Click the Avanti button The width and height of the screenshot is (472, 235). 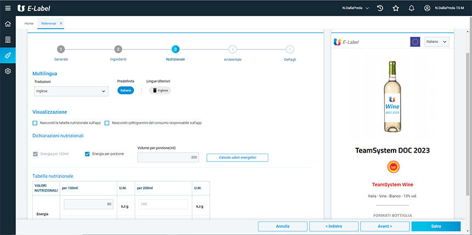point(385,226)
